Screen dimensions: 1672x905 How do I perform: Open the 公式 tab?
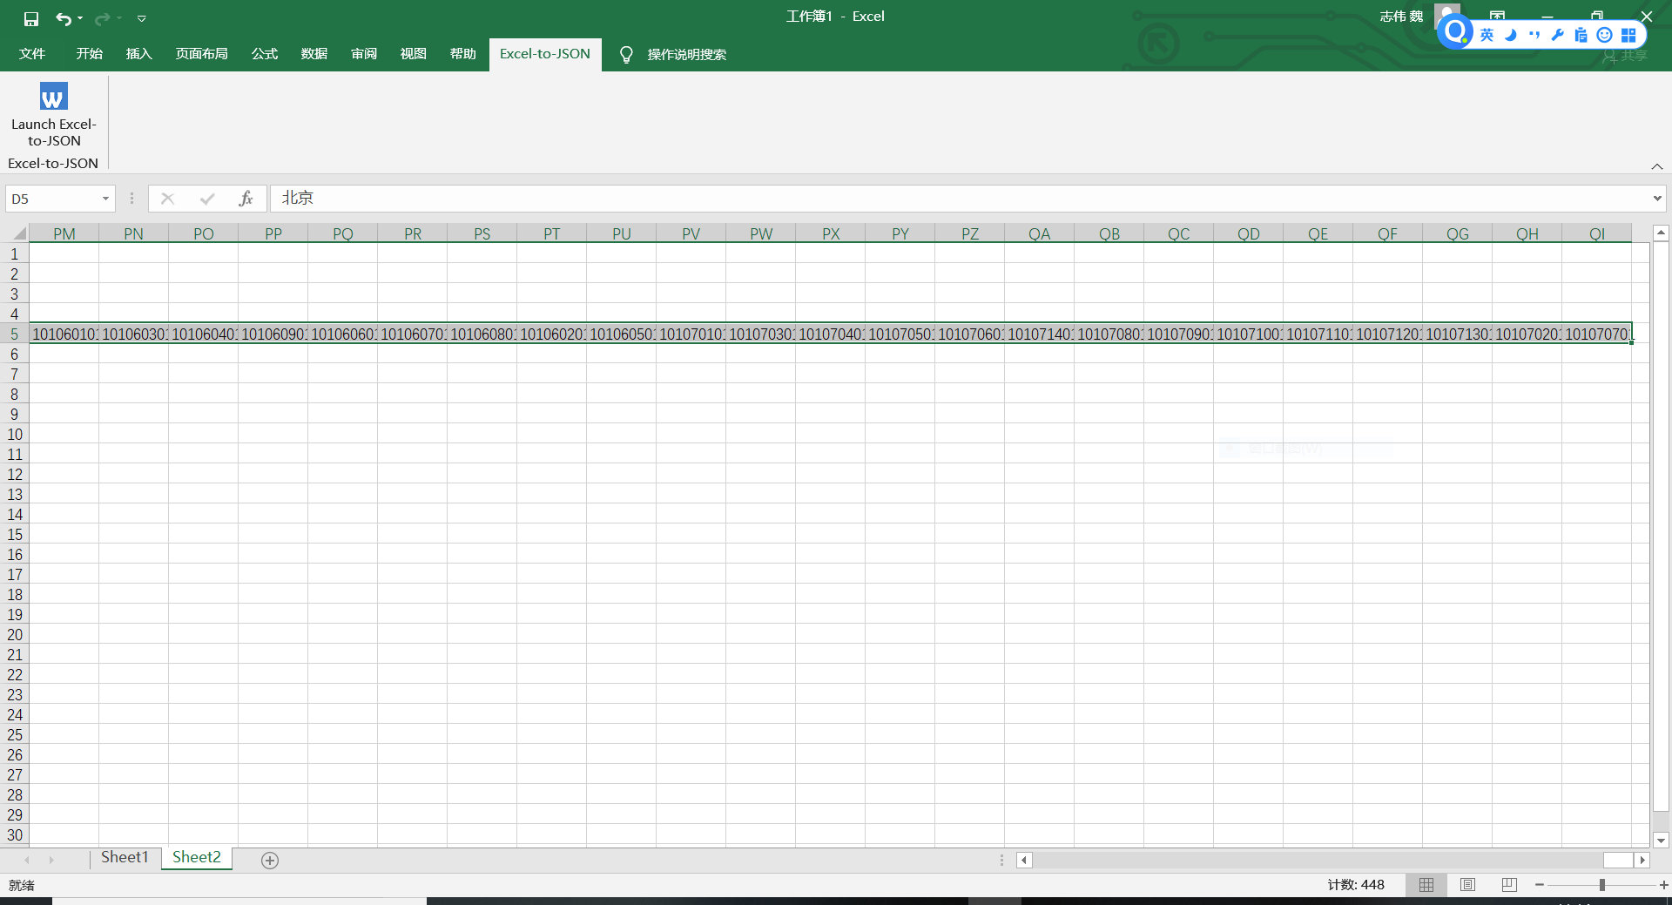(x=264, y=54)
